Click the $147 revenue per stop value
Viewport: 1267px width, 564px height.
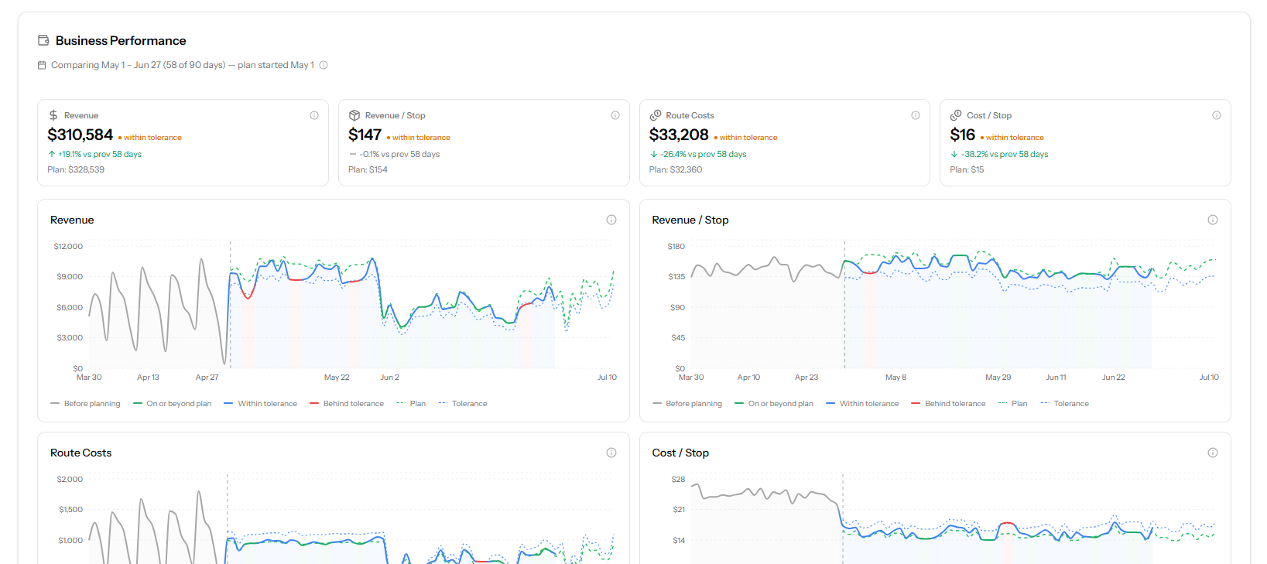[x=365, y=135]
